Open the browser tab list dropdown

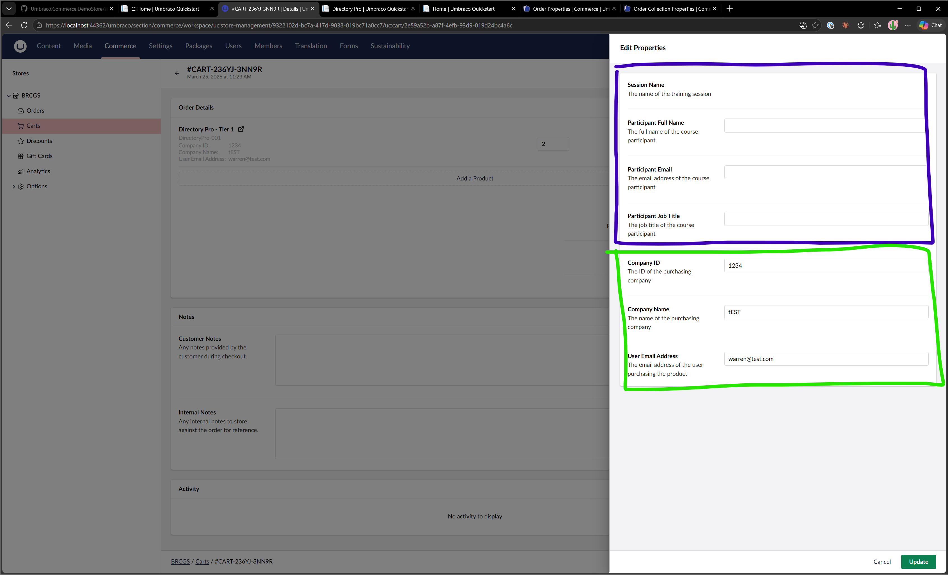9,8
